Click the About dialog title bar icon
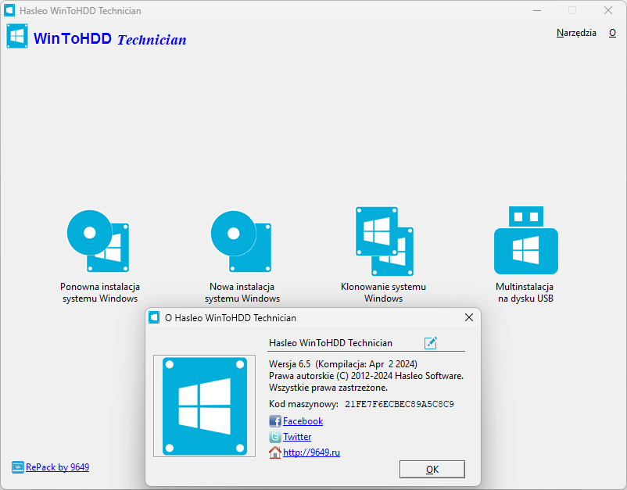This screenshot has height=490, width=627. tap(154, 317)
